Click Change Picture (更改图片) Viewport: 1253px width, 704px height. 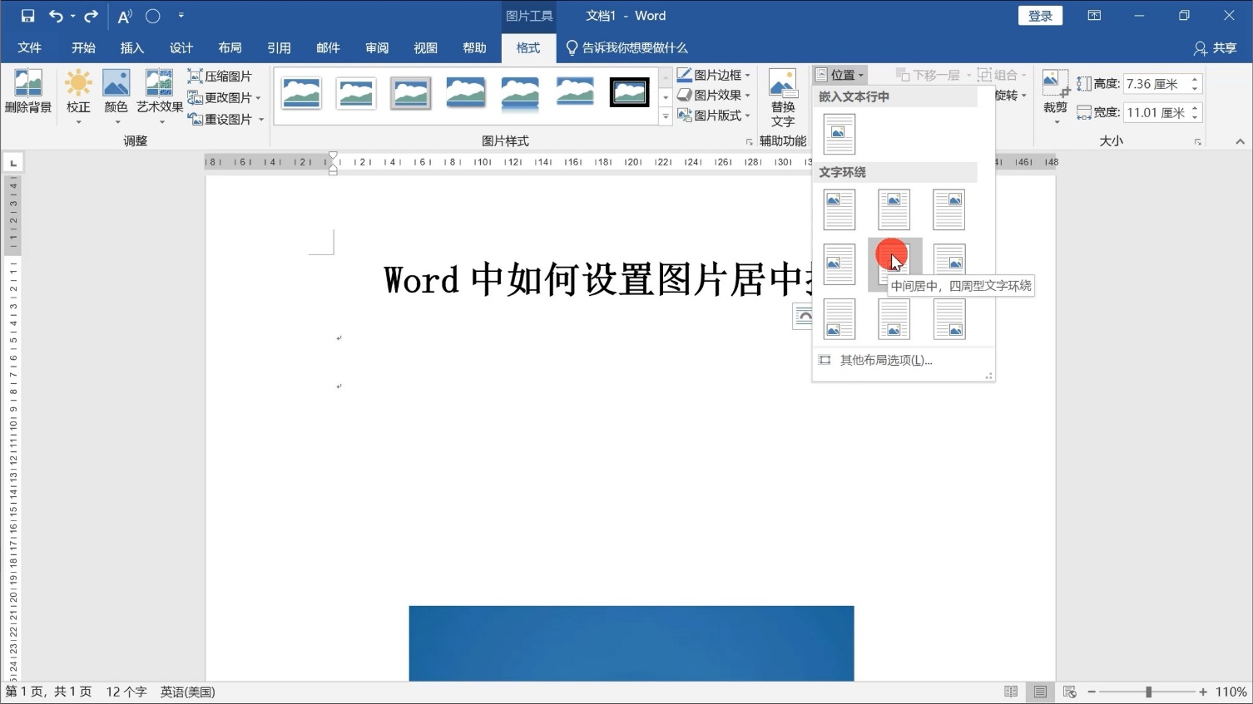225,98
